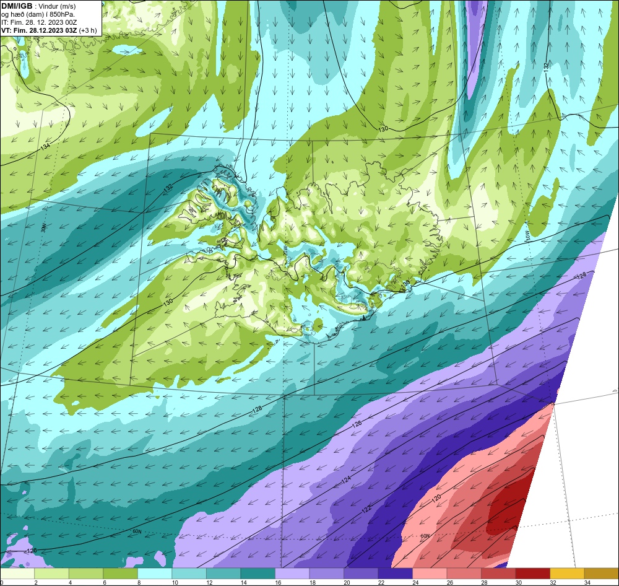Click the legend value label '34'

coord(587,582)
